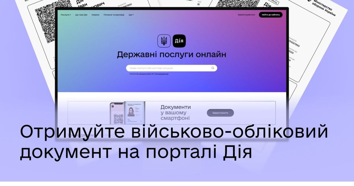Click the magnifier icon in search bar
This screenshot has width=354, height=186.
tap(213, 68)
